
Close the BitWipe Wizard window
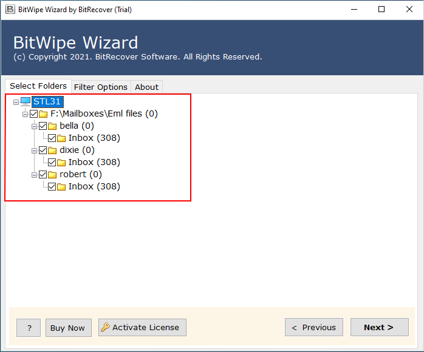point(409,10)
